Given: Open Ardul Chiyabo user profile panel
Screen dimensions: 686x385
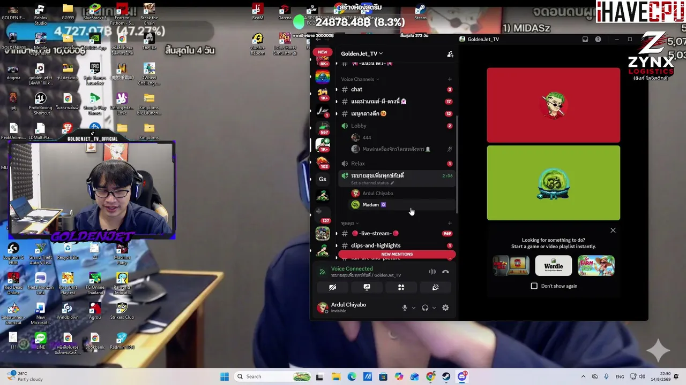Looking at the screenshot, I should click(x=343, y=307).
